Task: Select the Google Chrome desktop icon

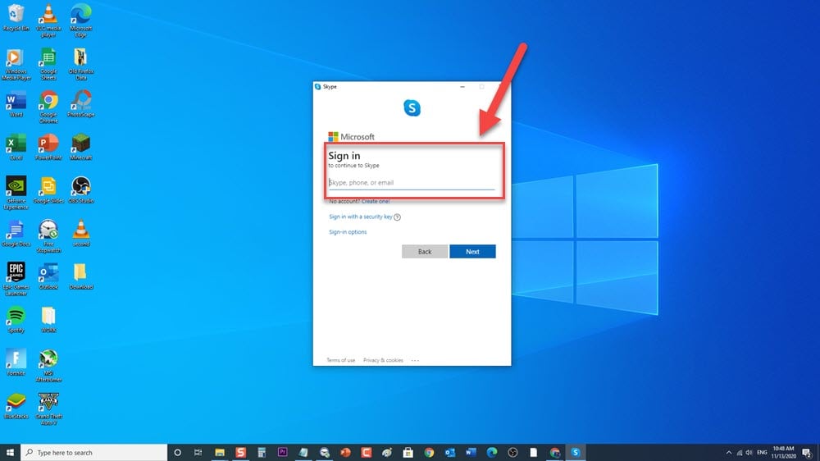Action: pyautogui.click(x=48, y=107)
